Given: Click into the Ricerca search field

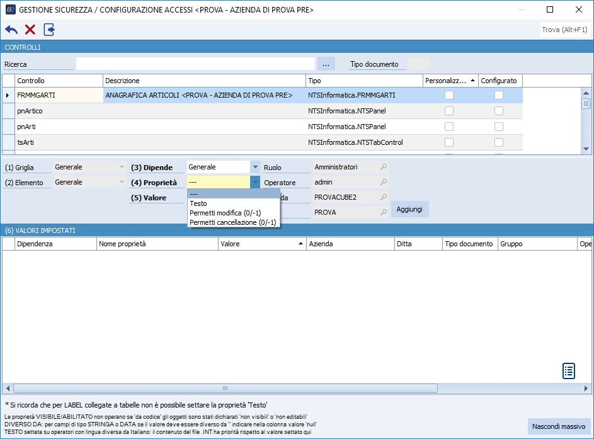Looking at the screenshot, I should (x=195, y=64).
